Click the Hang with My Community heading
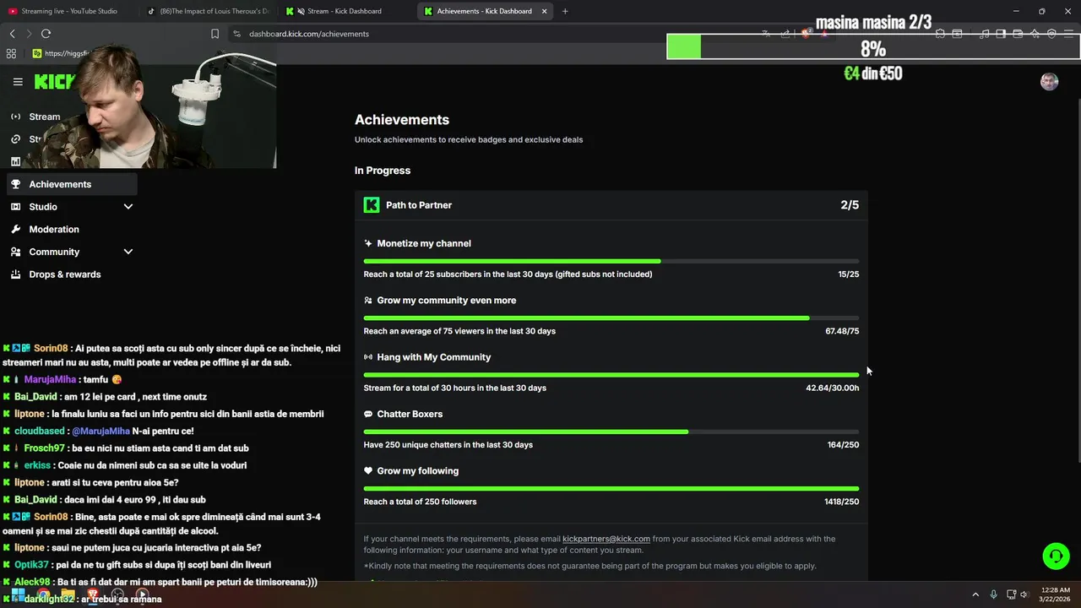 pos(434,357)
